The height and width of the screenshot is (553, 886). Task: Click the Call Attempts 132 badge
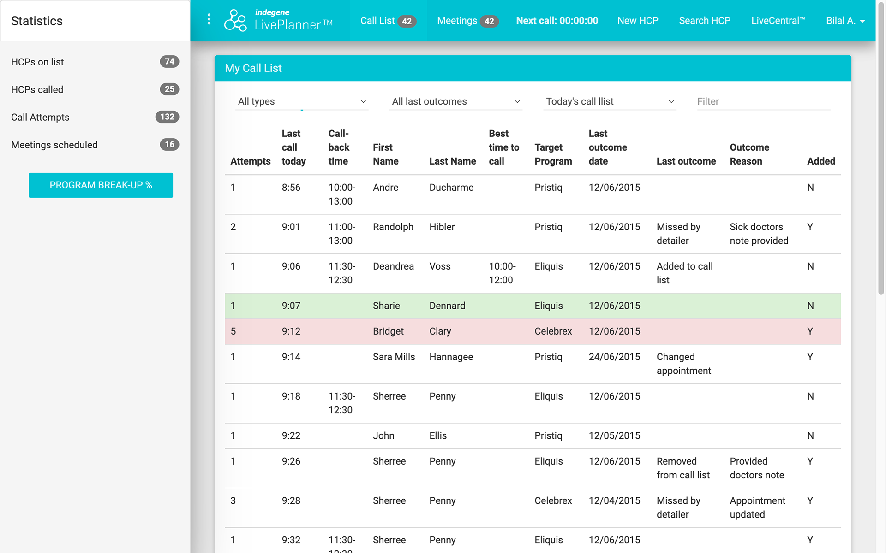tap(167, 117)
